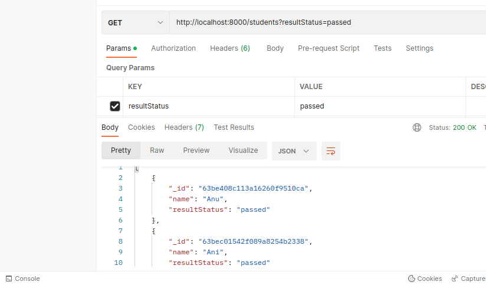Expand the JSON format dropdown
This screenshot has height=285, width=486.
click(x=294, y=151)
